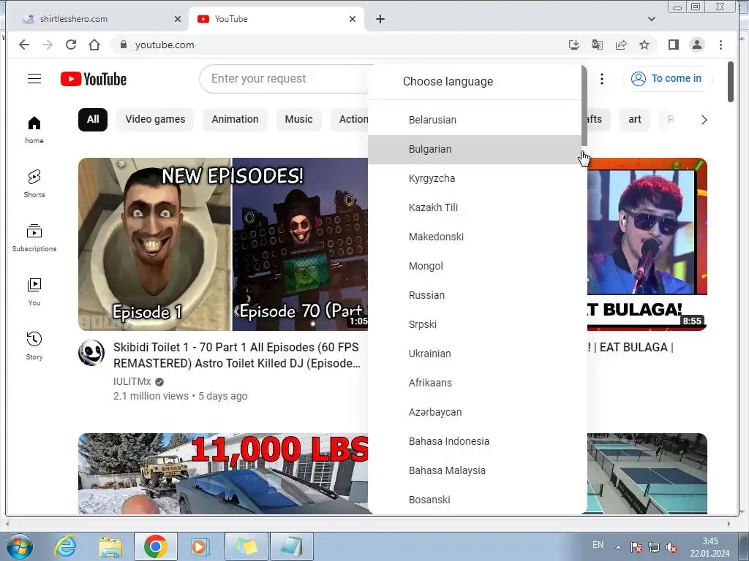
Task: Open the Chrome profile avatar
Action: pyautogui.click(x=697, y=45)
